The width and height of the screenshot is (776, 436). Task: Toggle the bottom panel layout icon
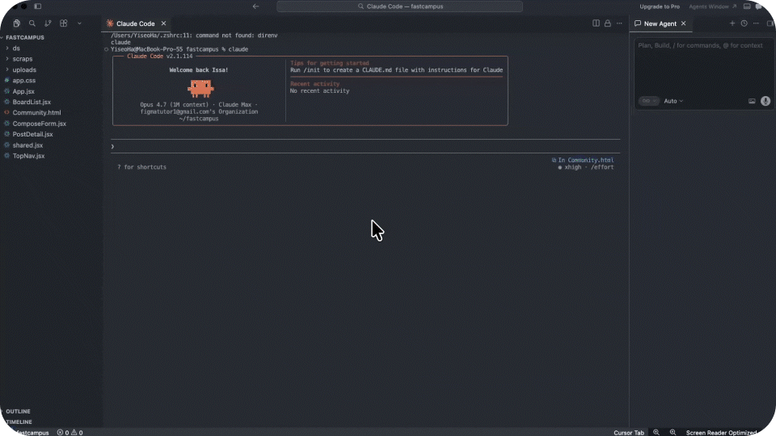(x=747, y=6)
